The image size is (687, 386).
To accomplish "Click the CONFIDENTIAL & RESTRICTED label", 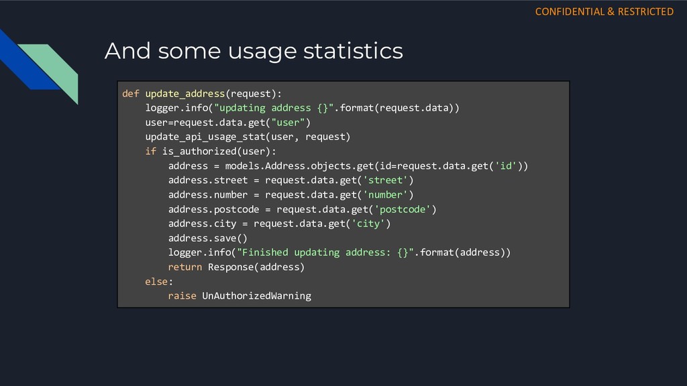I will pos(604,12).
